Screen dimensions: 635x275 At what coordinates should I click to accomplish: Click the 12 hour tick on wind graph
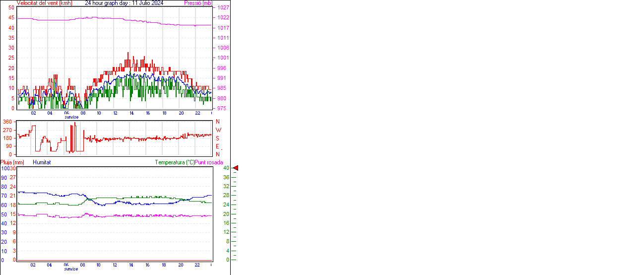[115, 113]
